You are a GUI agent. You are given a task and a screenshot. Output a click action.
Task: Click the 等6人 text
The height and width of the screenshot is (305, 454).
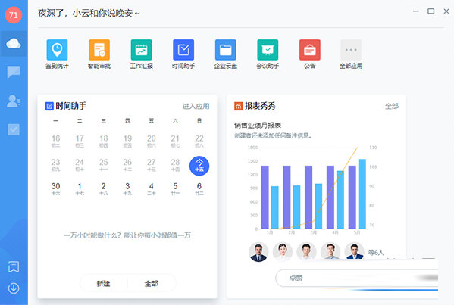pos(376,252)
